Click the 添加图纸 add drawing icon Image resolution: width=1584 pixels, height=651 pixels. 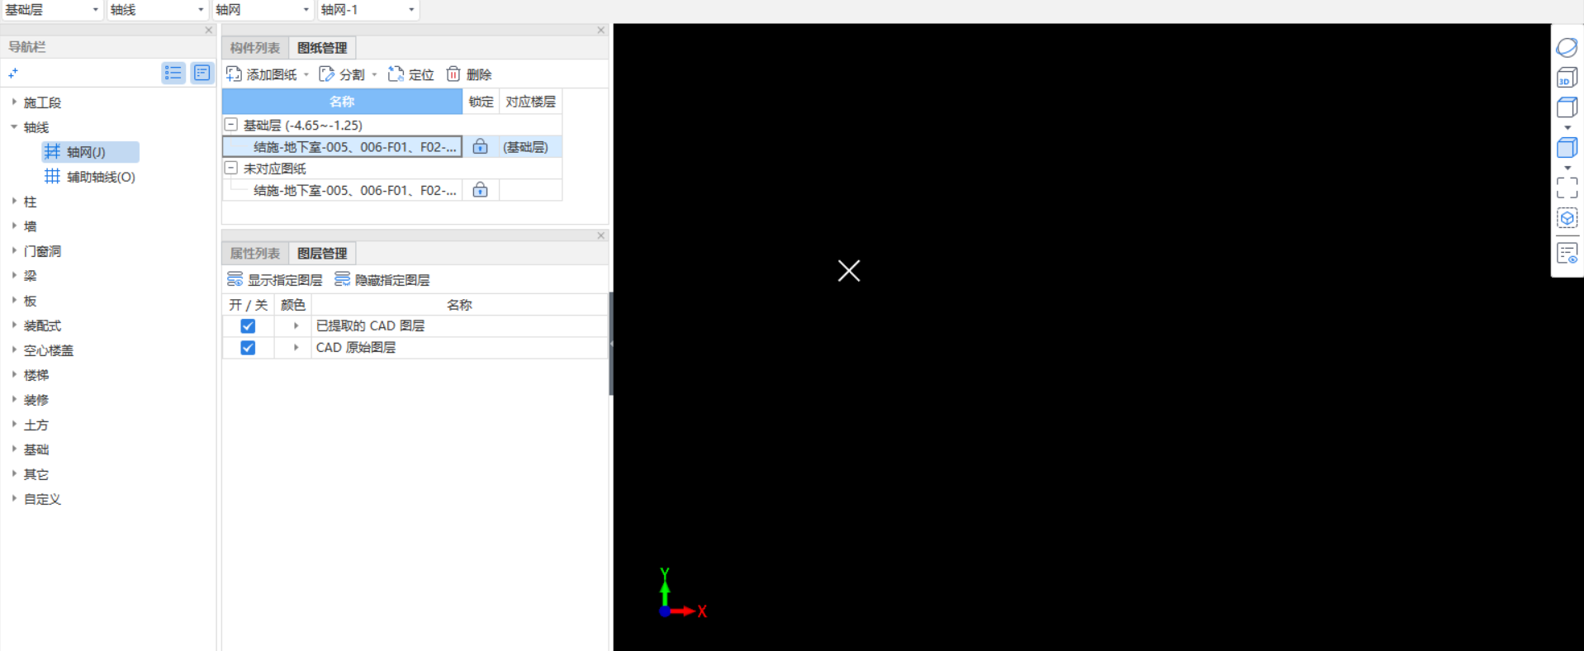pos(234,74)
